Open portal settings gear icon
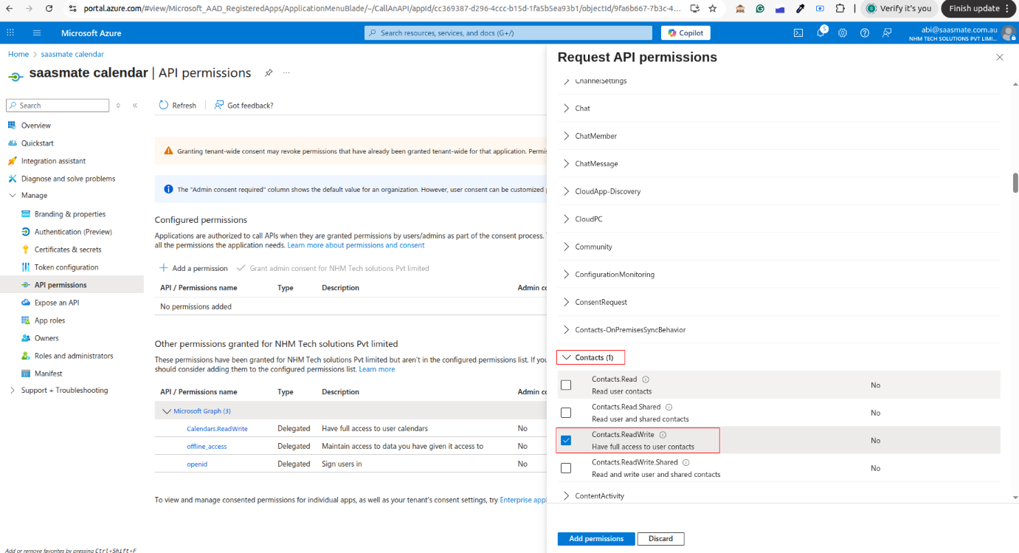1019x553 pixels. tap(843, 33)
